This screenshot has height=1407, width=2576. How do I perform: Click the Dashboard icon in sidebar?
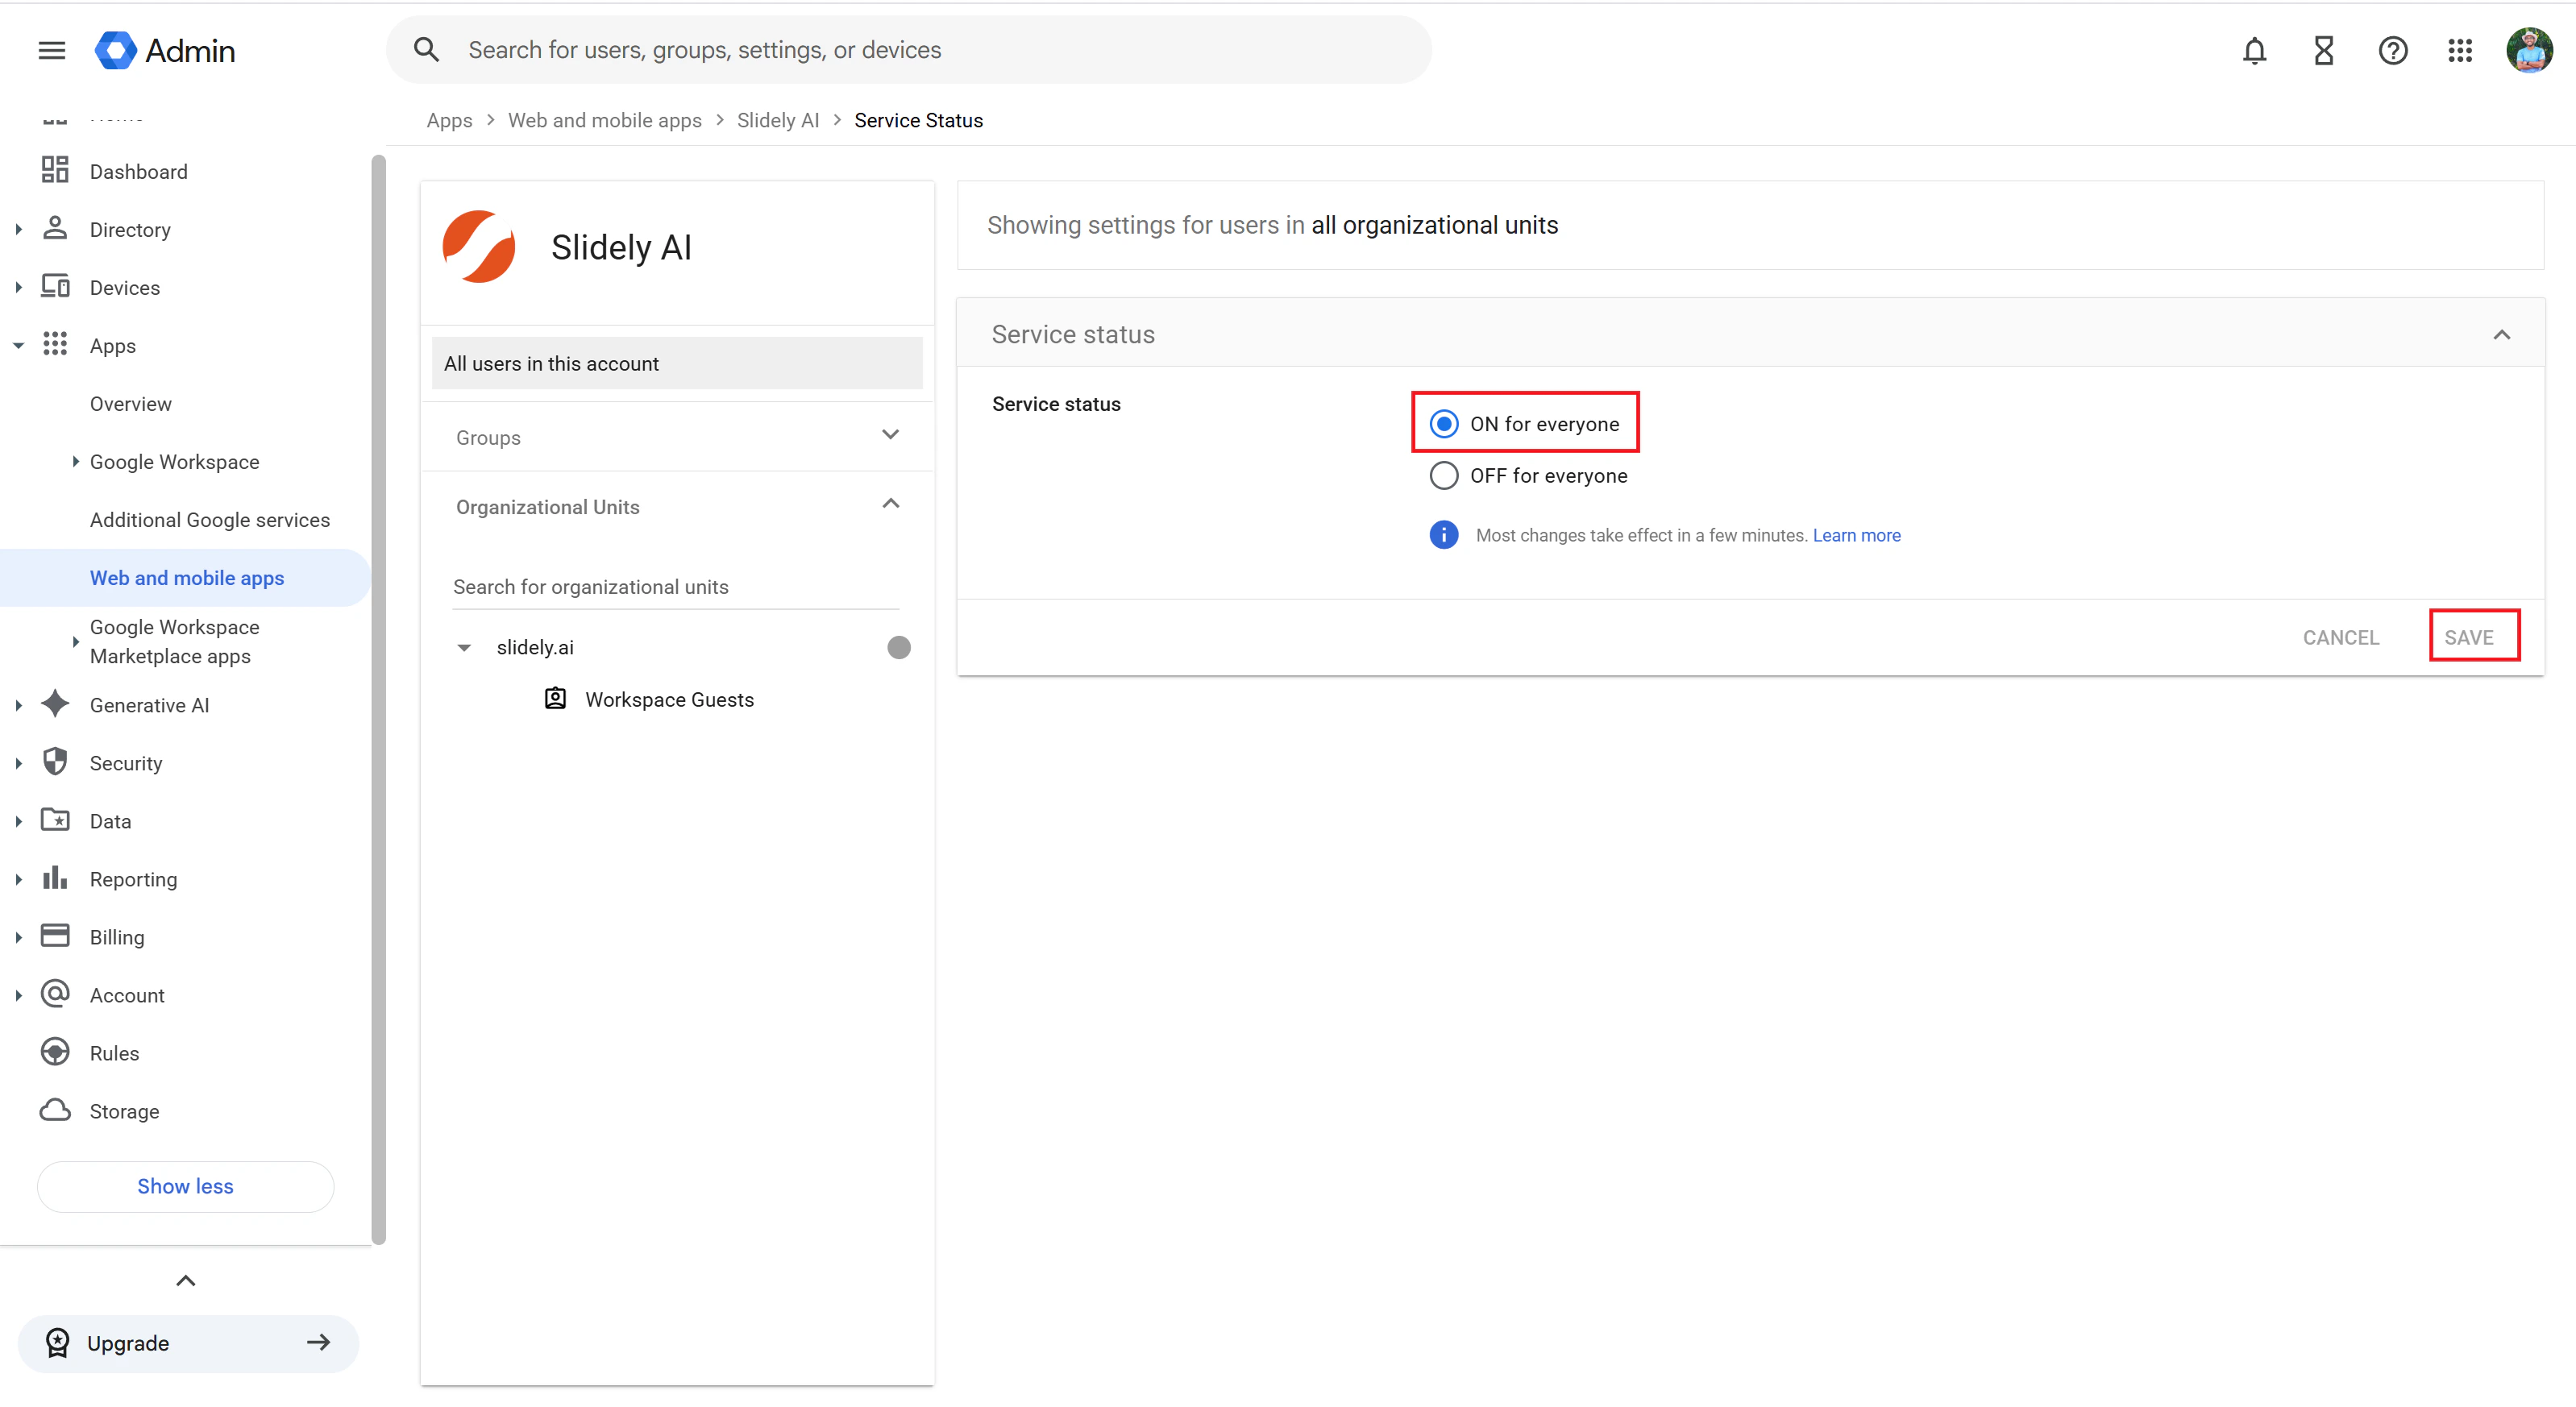pyautogui.click(x=55, y=170)
